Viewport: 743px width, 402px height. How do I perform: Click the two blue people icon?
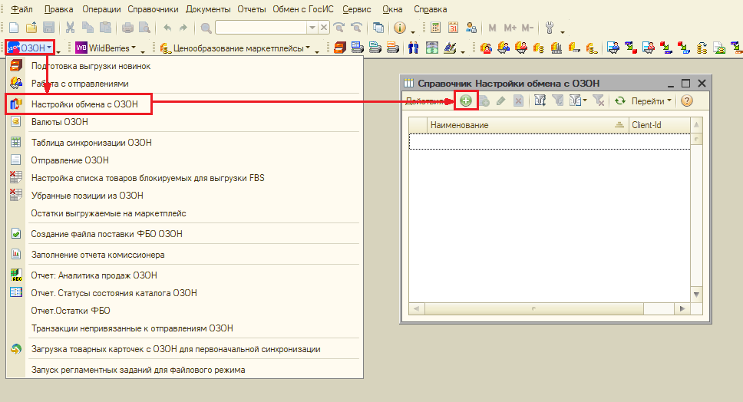click(x=413, y=48)
